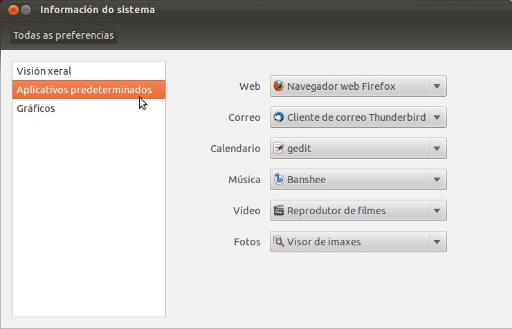Screen dimensions: 512x329
Task: Close the Información do sistema window
Action: tap(13, 10)
